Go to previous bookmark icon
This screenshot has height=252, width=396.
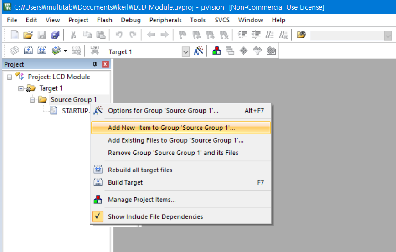point(196,35)
